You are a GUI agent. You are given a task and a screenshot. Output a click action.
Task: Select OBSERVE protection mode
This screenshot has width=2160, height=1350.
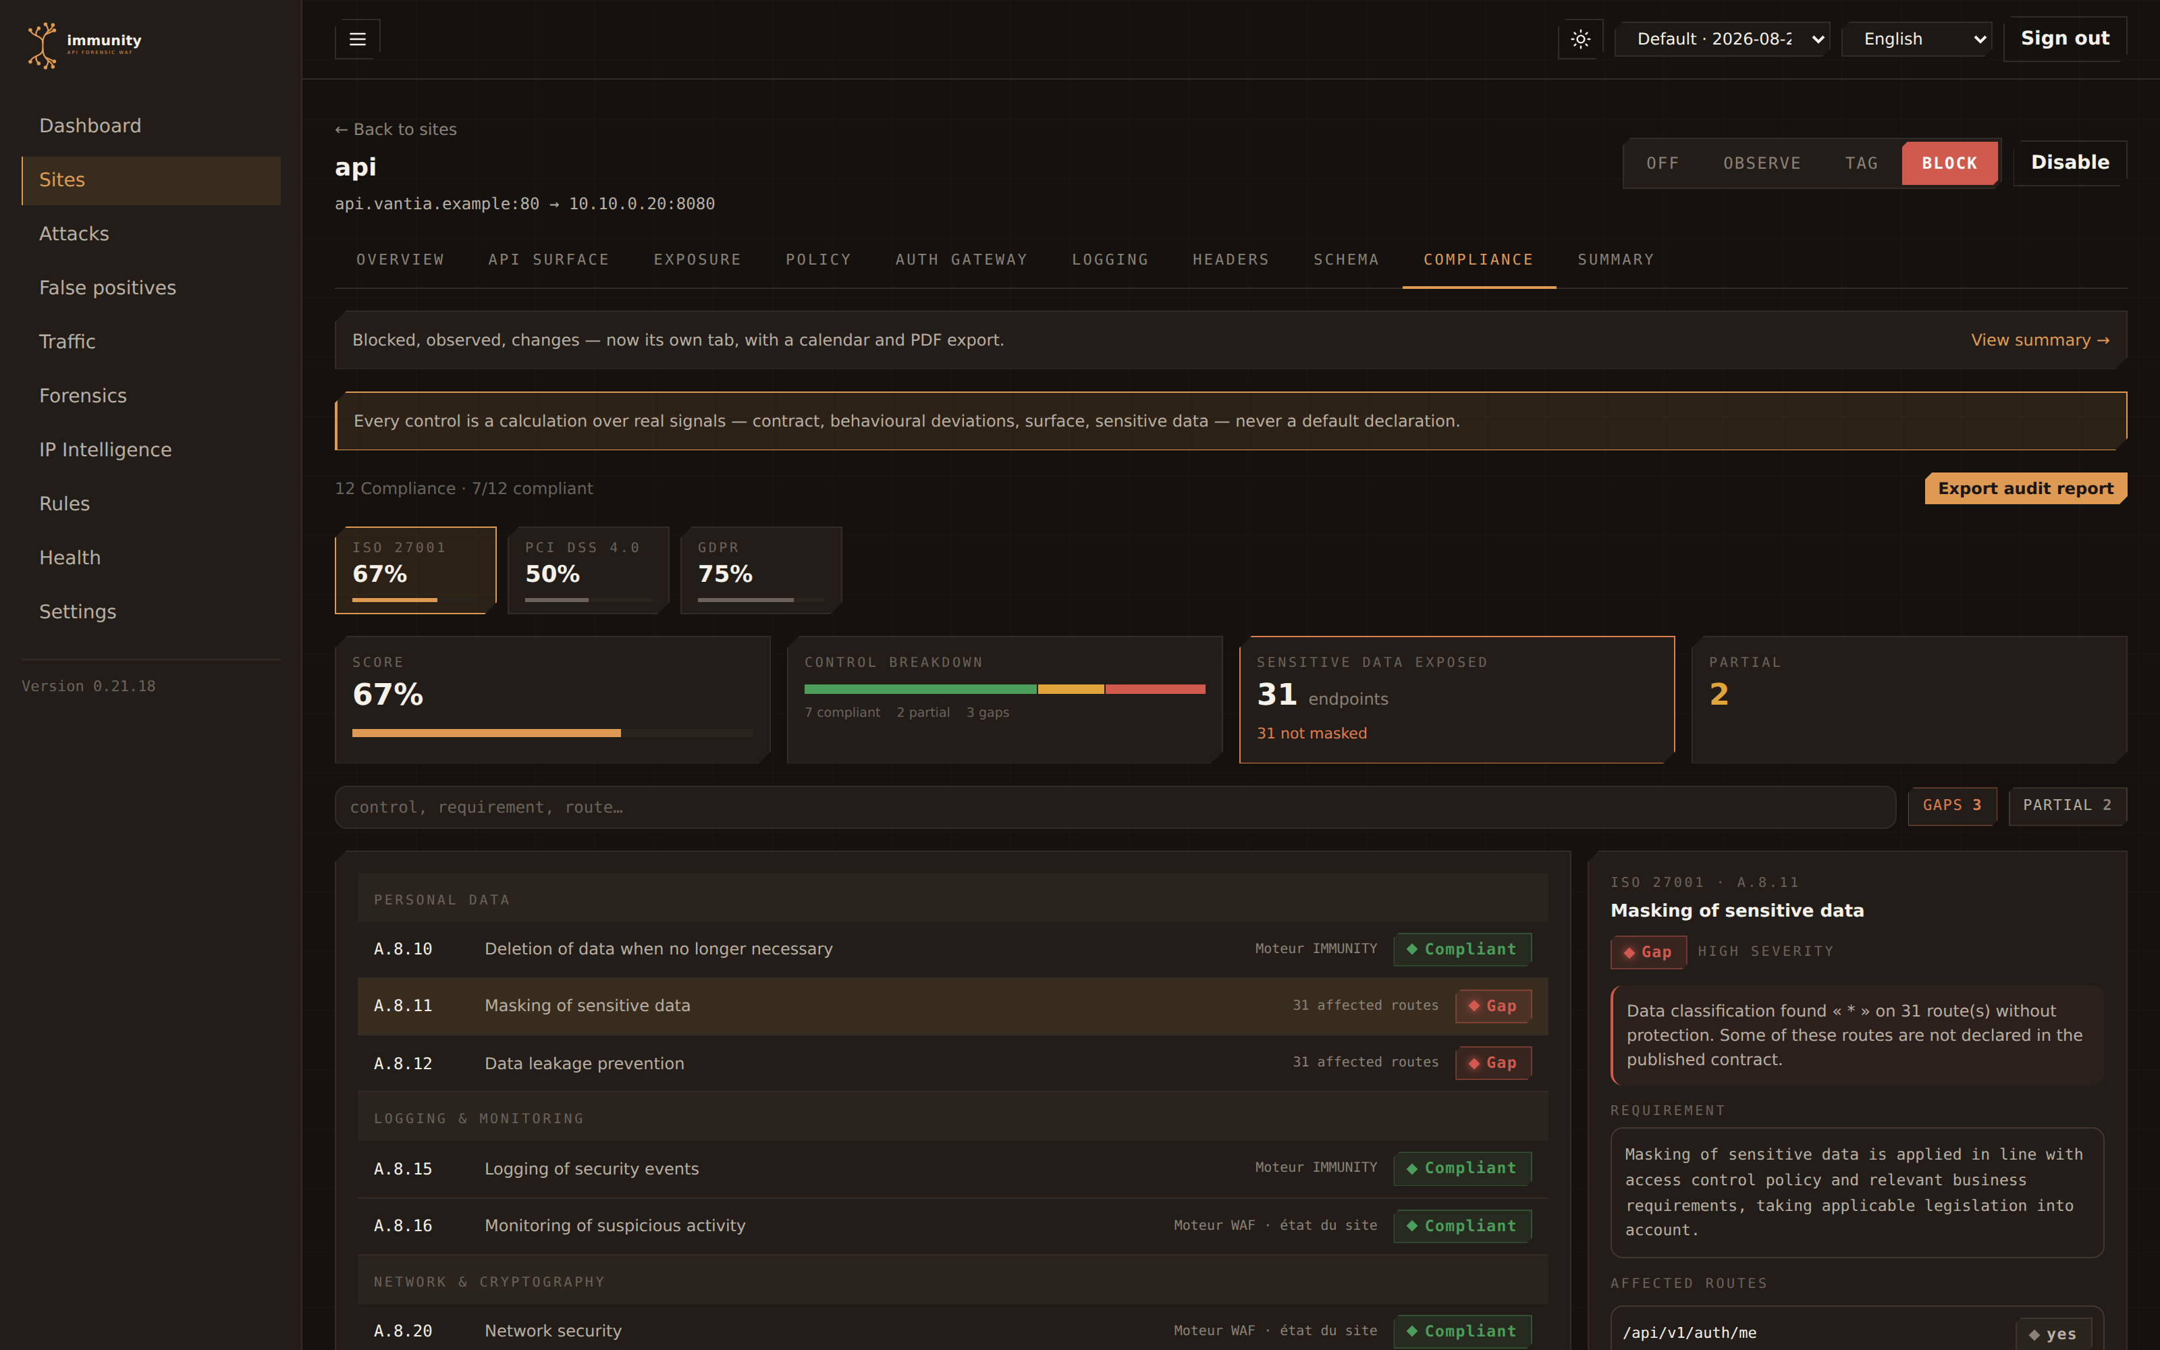[x=1761, y=163]
